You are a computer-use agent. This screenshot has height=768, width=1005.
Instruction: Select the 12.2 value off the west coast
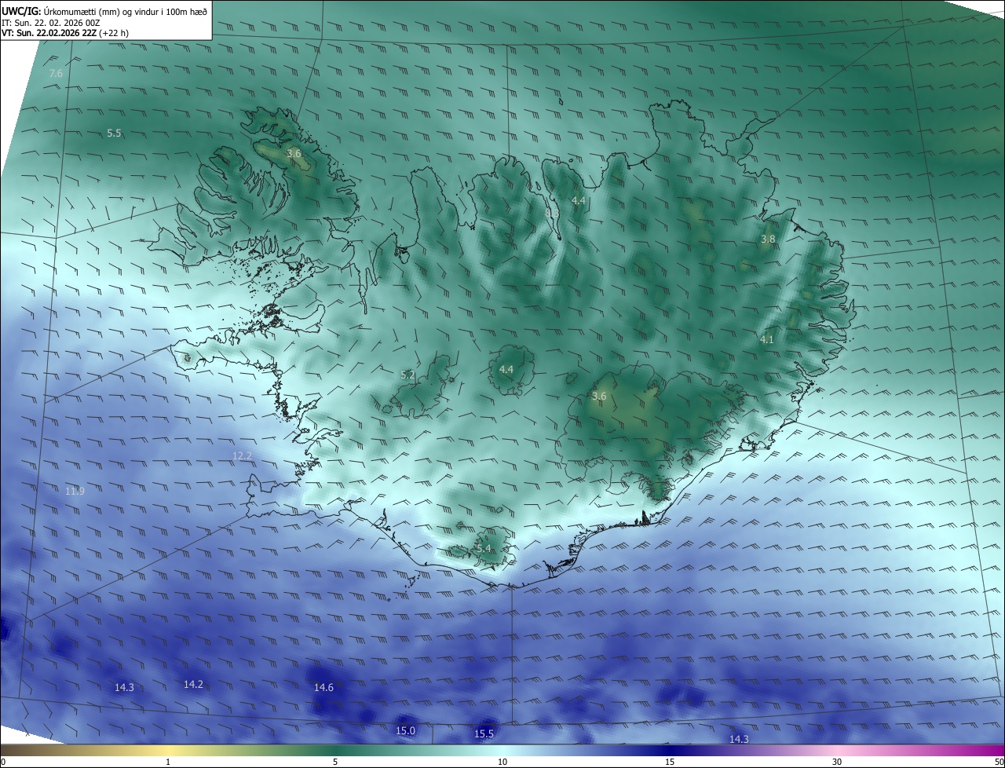(x=243, y=456)
